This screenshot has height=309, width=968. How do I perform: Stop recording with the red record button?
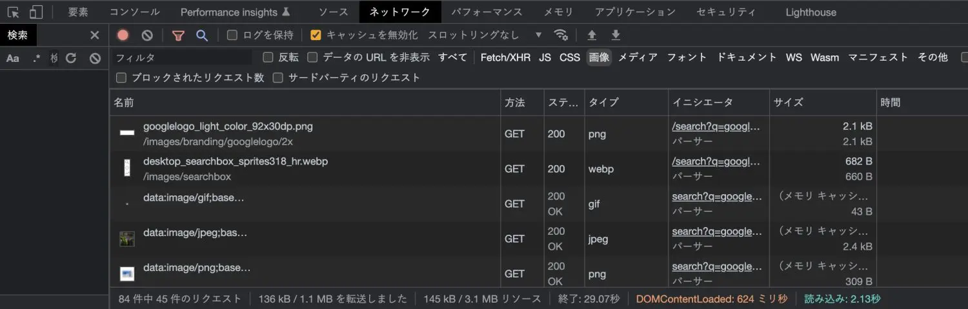pyautogui.click(x=123, y=35)
